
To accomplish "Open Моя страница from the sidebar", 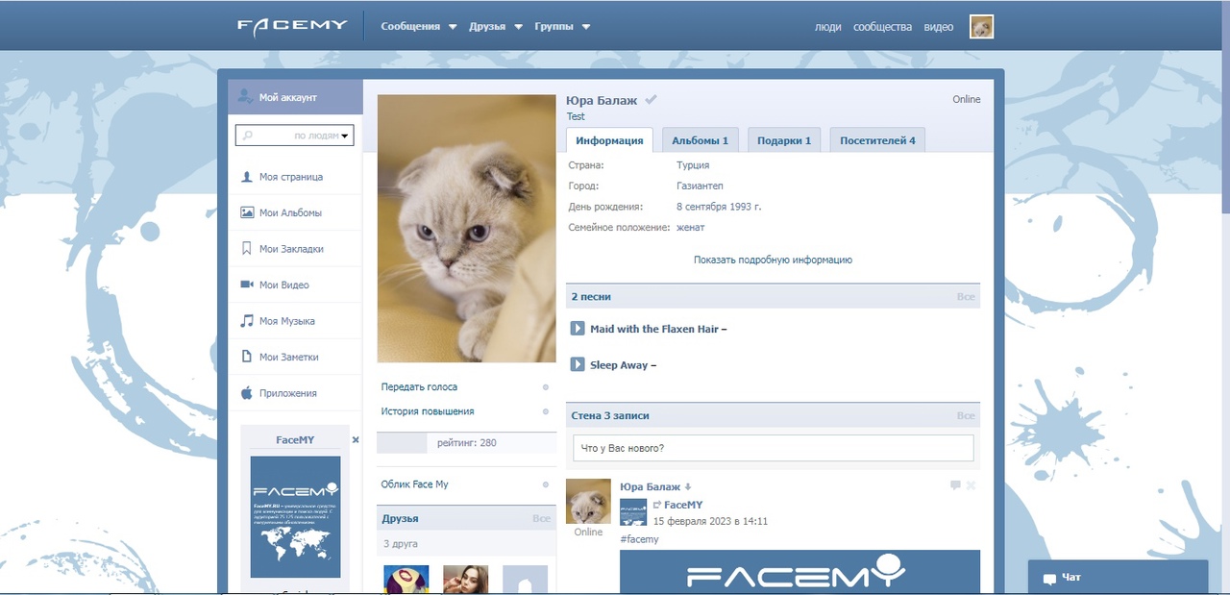I will coord(290,177).
